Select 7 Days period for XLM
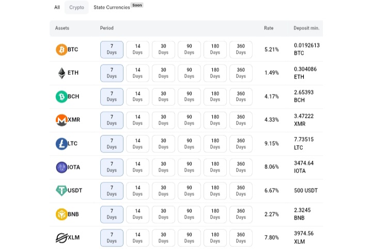Screen dimensions: 372x249 112,238
